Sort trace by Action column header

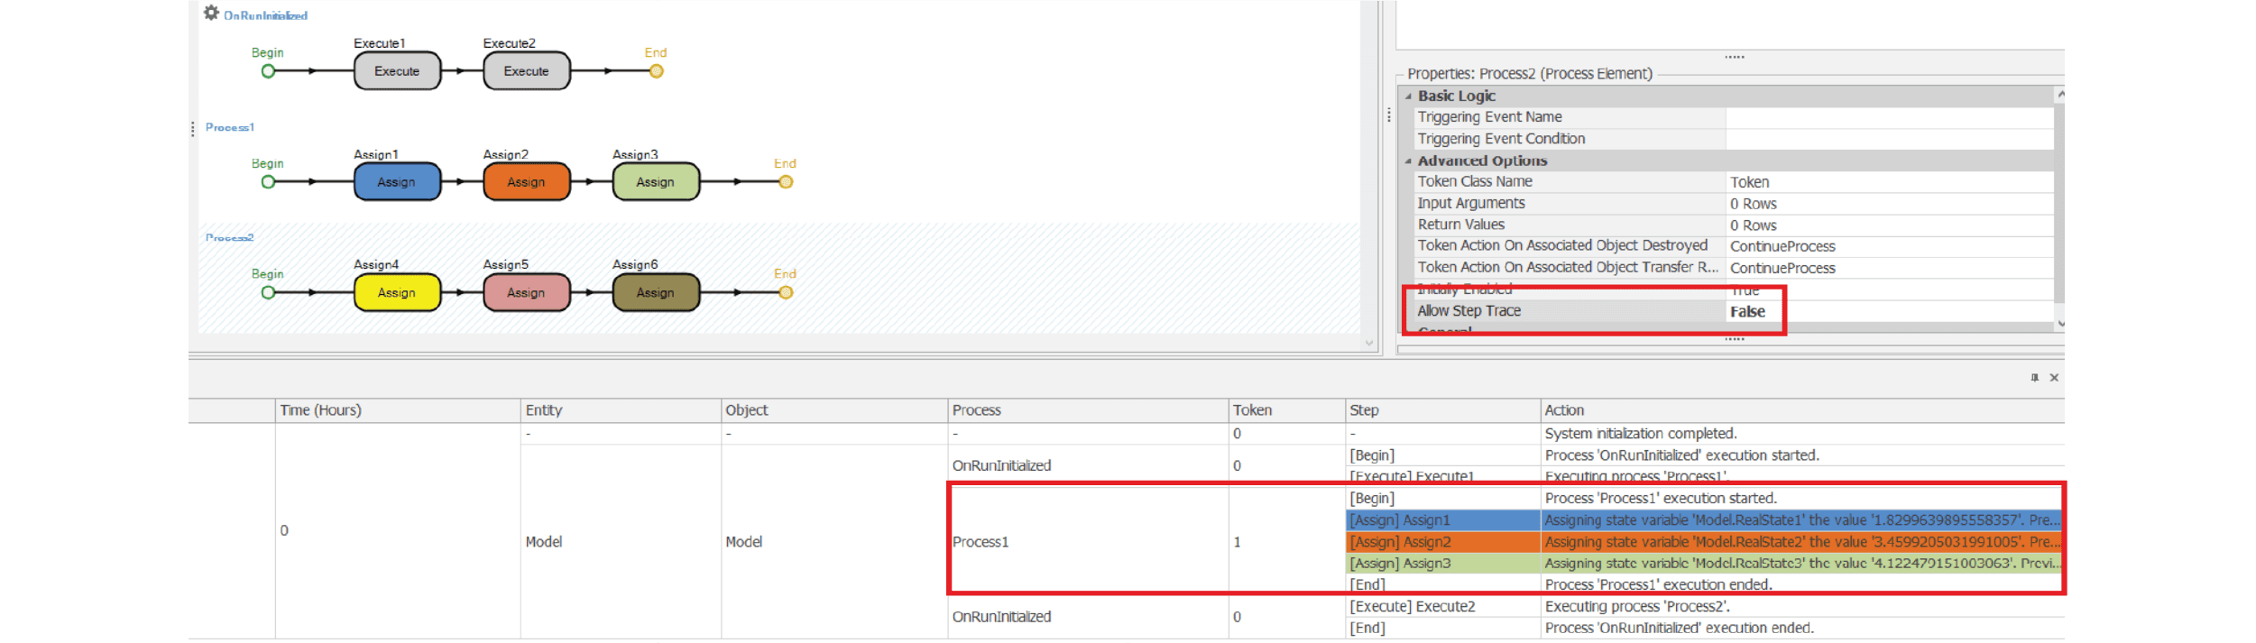[1802, 410]
